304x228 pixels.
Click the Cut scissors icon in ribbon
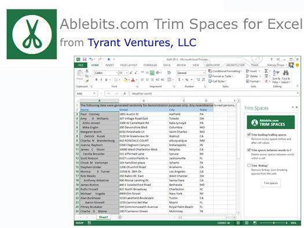pyautogui.click(x=87, y=71)
